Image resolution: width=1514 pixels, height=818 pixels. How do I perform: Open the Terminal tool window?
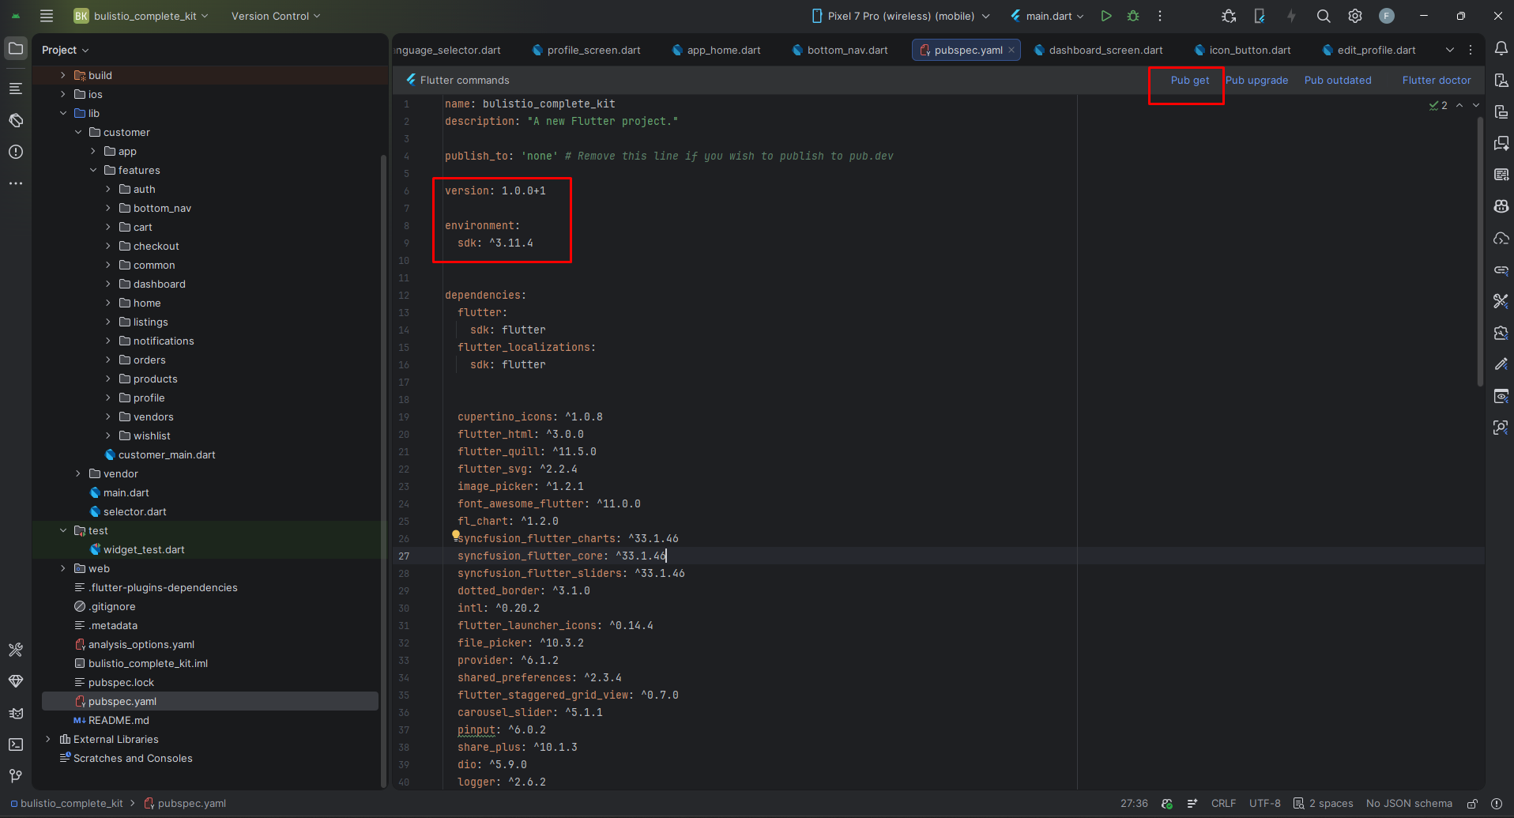point(16,744)
